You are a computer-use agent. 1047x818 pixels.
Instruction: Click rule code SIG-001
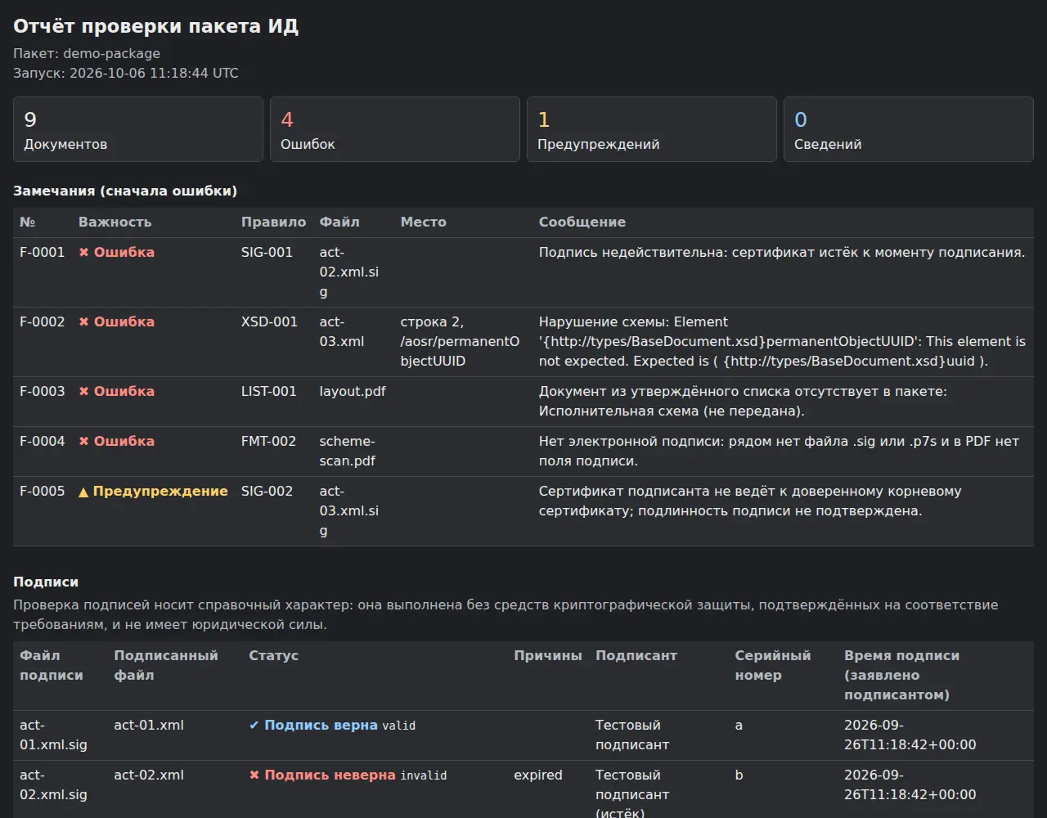(x=267, y=253)
